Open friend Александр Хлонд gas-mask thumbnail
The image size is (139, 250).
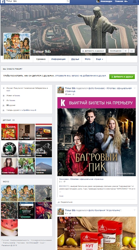(44, 149)
